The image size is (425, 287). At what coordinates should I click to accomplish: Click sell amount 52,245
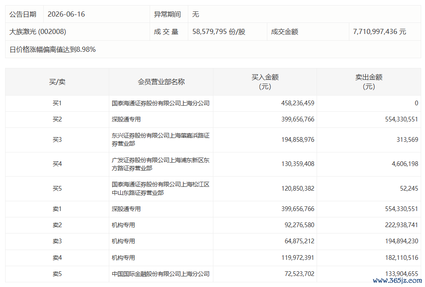(x=409, y=189)
